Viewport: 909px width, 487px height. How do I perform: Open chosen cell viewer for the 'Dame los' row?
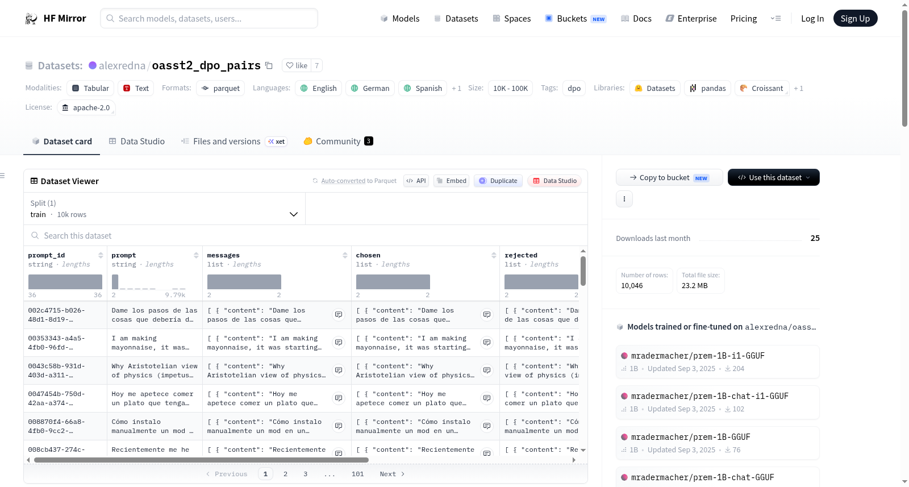(487, 315)
